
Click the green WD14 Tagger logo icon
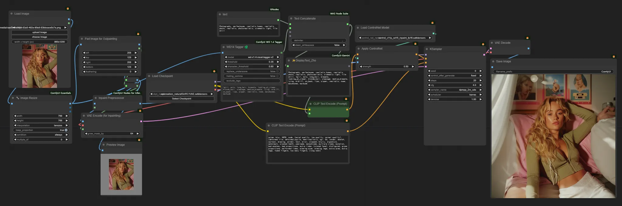tap(246, 47)
